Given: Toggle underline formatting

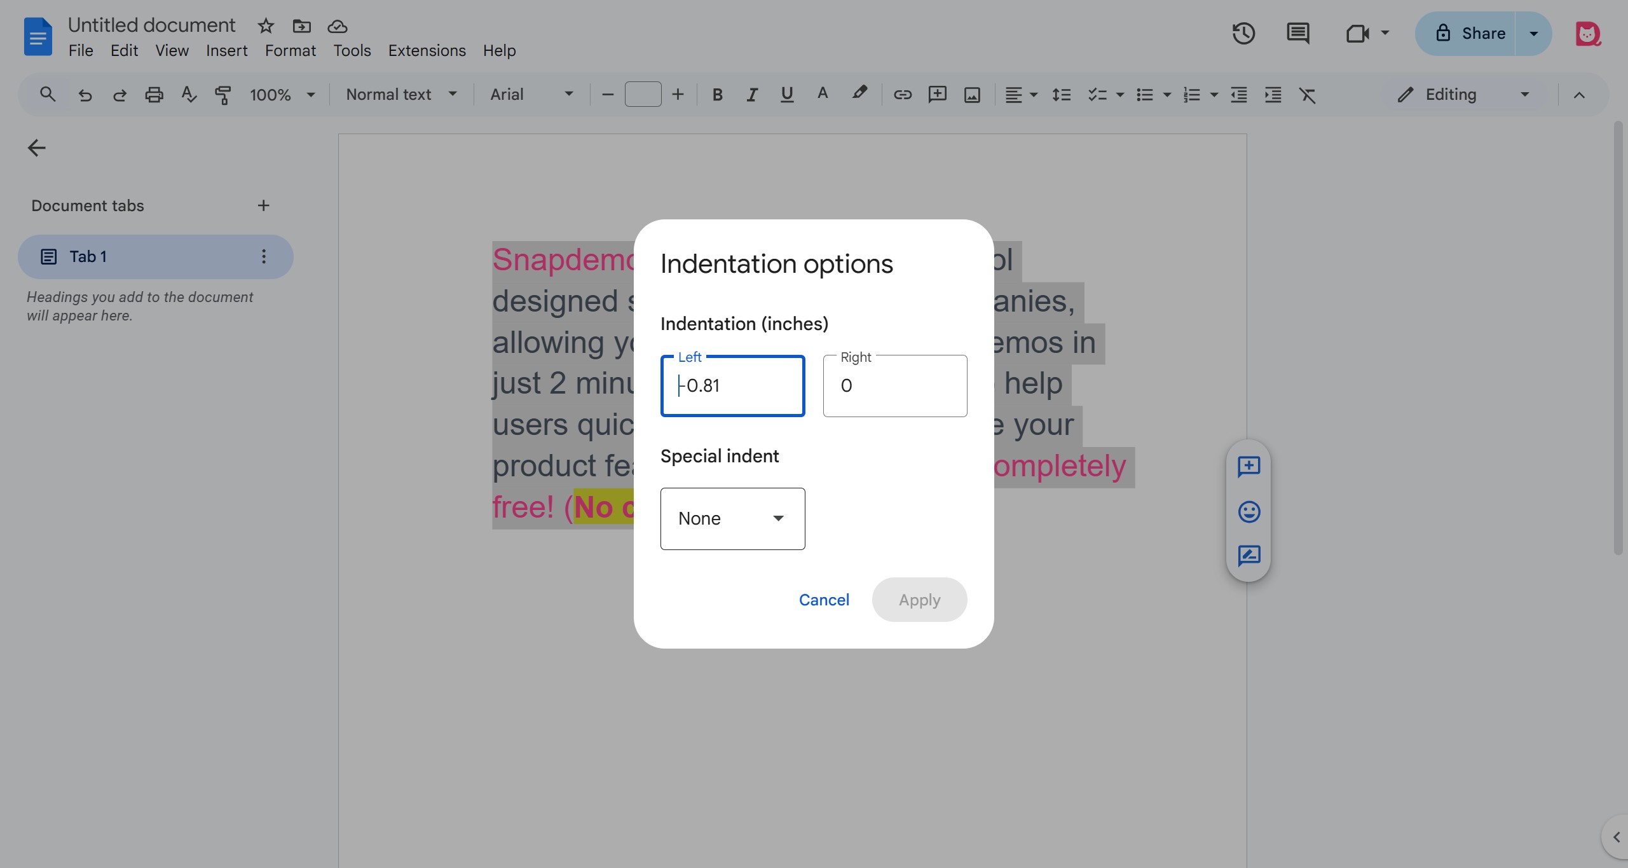Looking at the screenshot, I should point(786,95).
